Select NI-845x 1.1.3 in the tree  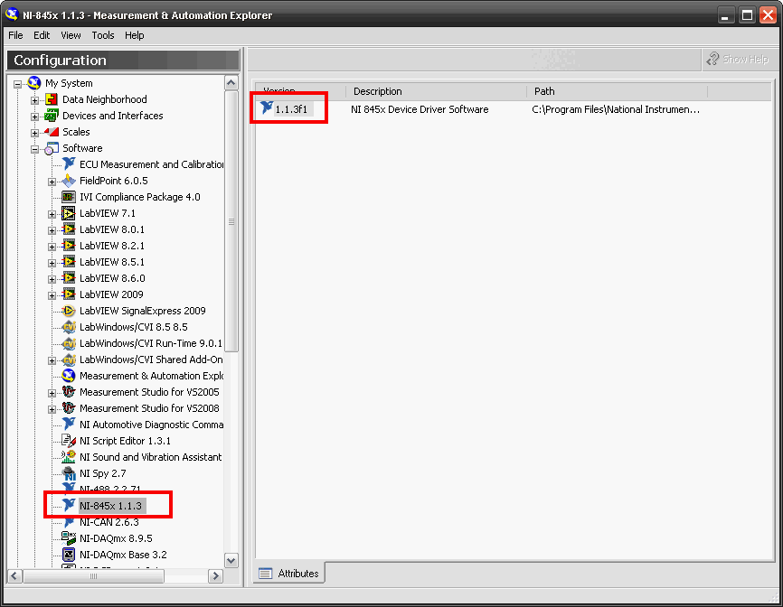[x=111, y=506]
